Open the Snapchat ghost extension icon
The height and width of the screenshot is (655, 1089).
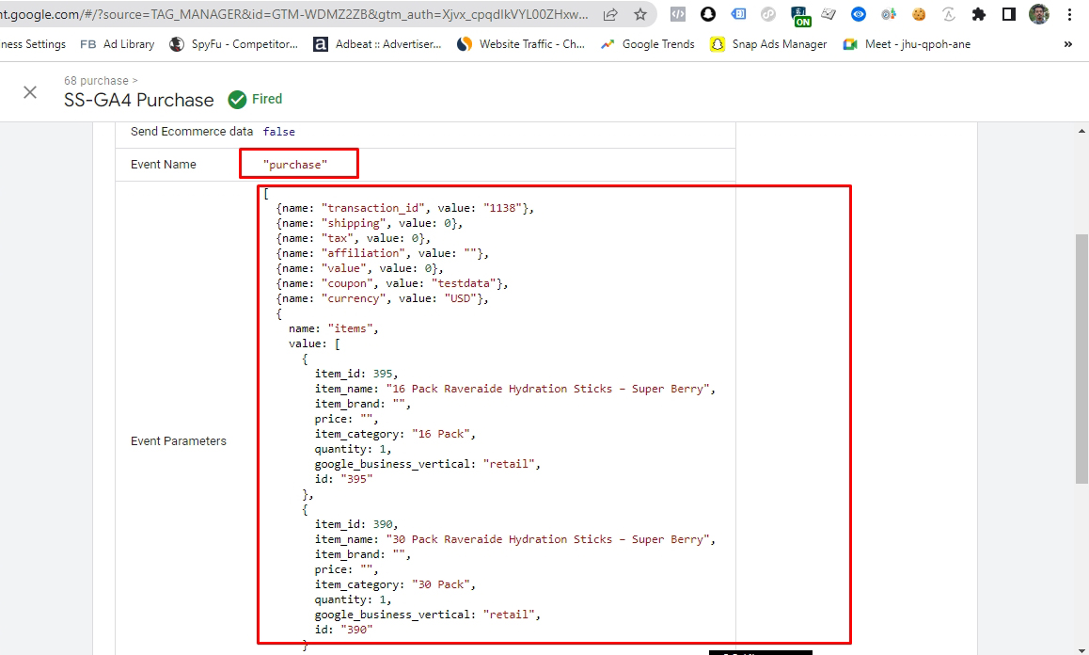[708, 14]
